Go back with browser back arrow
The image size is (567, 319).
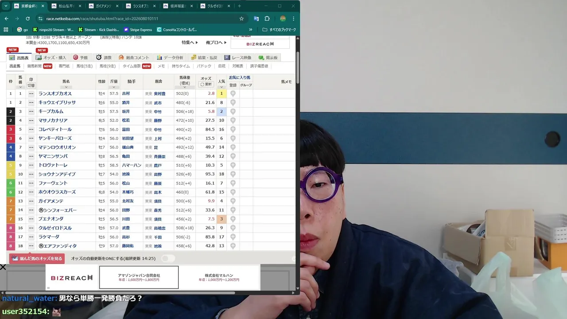(x=6, y=19)
